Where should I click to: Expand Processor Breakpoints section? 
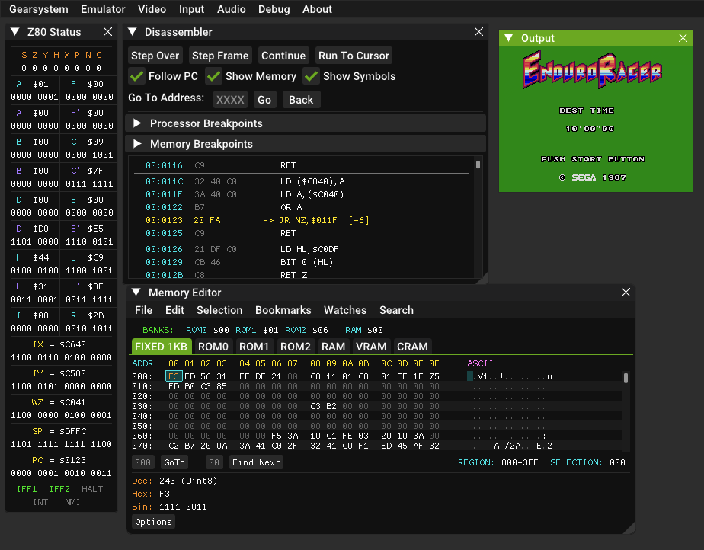[137, 123]
